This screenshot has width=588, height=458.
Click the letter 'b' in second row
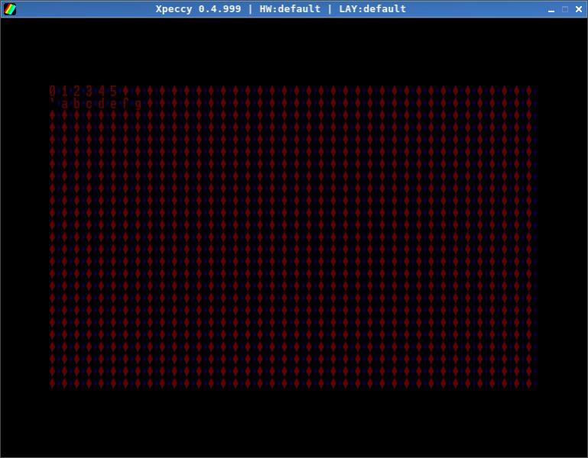click(77, 104)
